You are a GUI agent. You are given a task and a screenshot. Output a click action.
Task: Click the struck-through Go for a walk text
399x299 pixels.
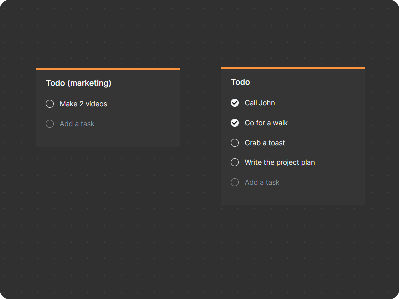click(x=266, y=123)
